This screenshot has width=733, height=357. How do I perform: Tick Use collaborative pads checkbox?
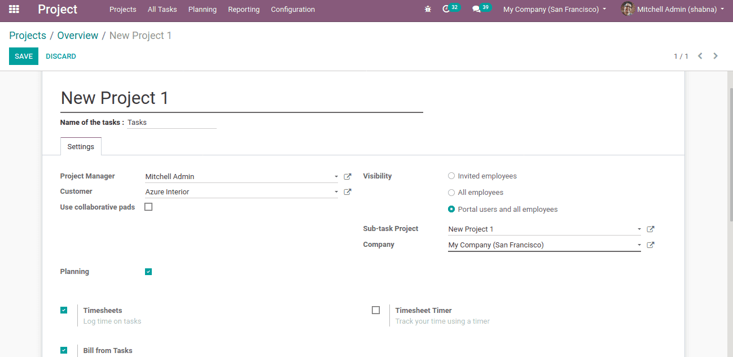(x=148, y=207)
